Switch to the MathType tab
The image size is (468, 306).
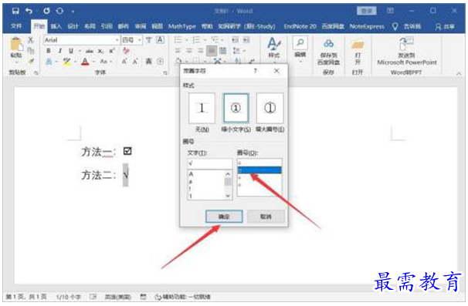click(181, 26)
